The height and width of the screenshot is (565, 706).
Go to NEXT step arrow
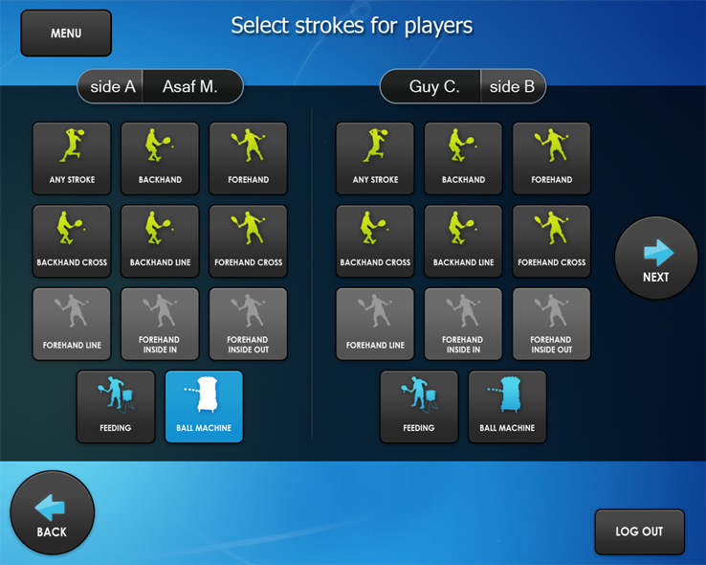pyautogui.click(x=656, y=258)
